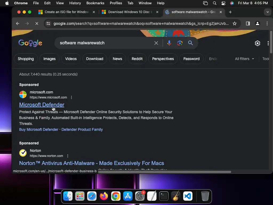Click Spotlight search in menu bar
This screenshot has height=205, width=273.
tap(215, 3)
